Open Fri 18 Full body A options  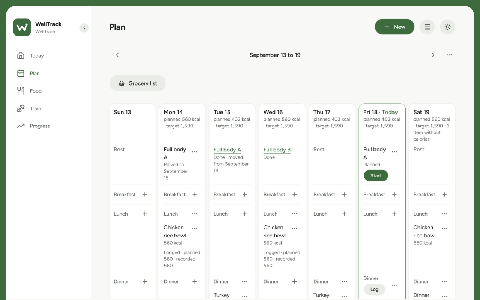(394, 152)
